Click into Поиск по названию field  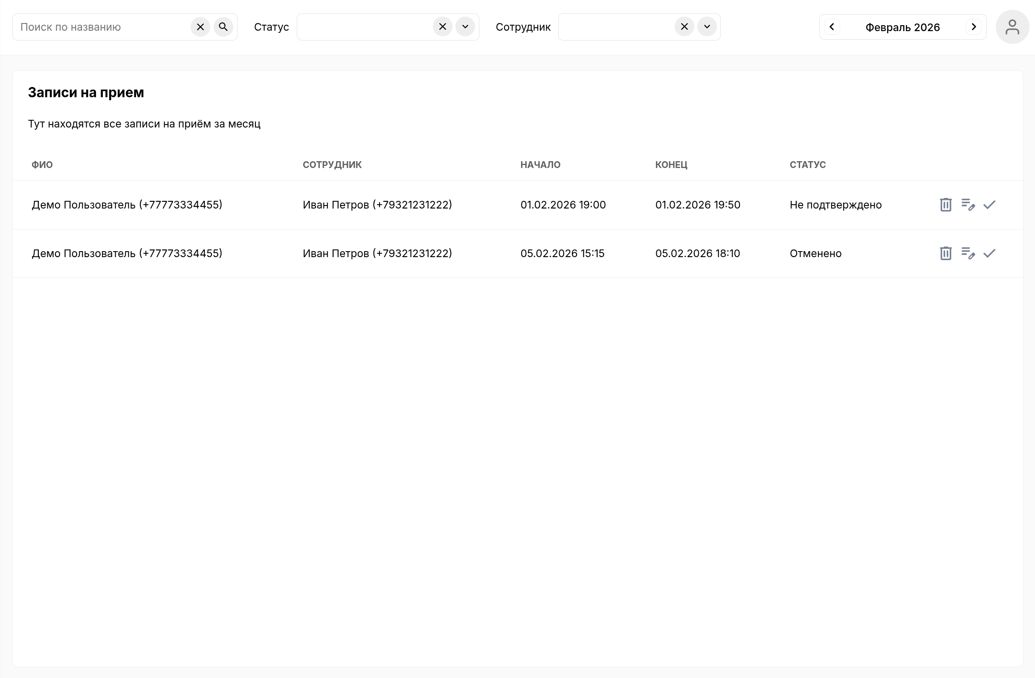[104, 27]
